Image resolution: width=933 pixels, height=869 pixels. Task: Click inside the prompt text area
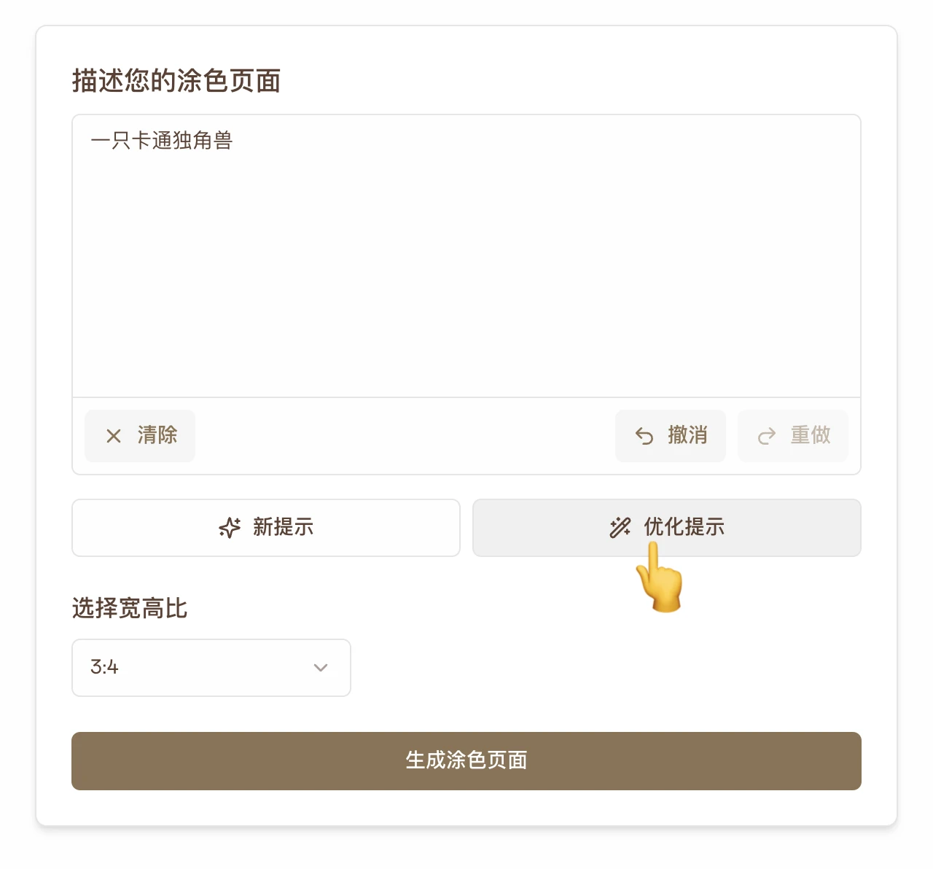(466, 255)
